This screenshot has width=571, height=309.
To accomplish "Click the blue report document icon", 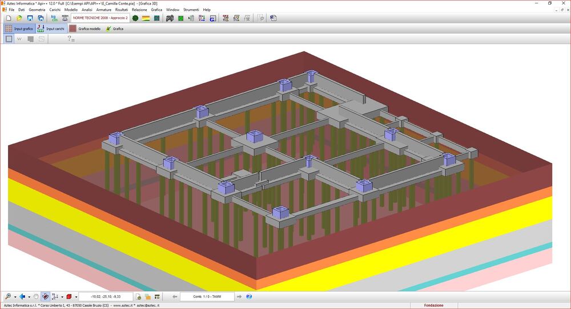I will point(273,18).
